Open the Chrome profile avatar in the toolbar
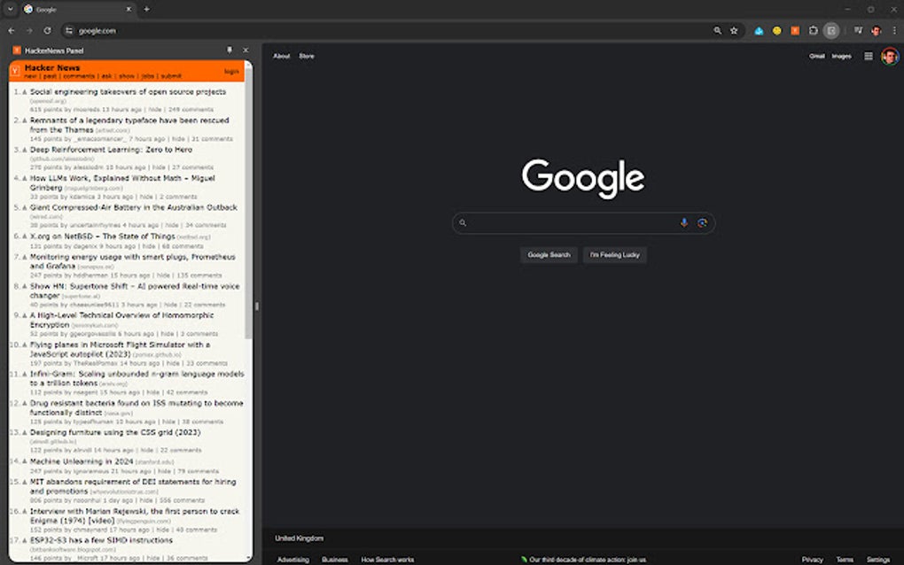The width and height of the screenshot is (904, 565). tap(876, 29)
